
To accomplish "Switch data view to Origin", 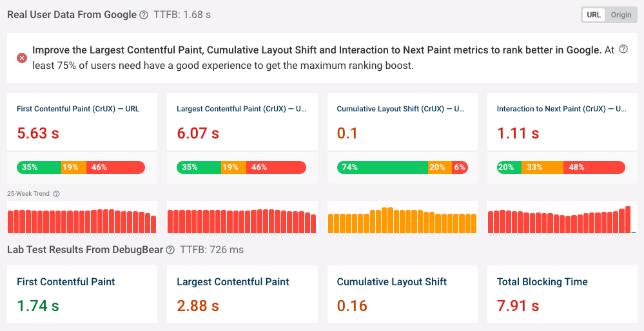I will pyautogui.click(x=621, y=15).
